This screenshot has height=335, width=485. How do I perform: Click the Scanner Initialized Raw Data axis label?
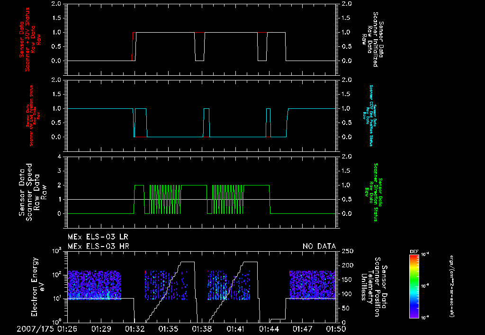point(372,40)
